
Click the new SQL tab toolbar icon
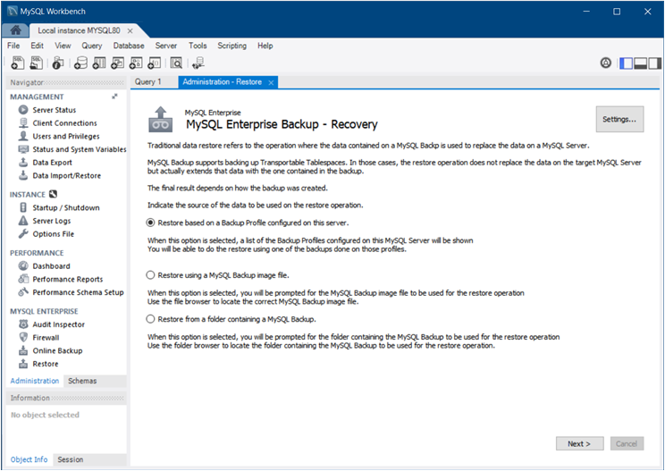coord(17,63)
